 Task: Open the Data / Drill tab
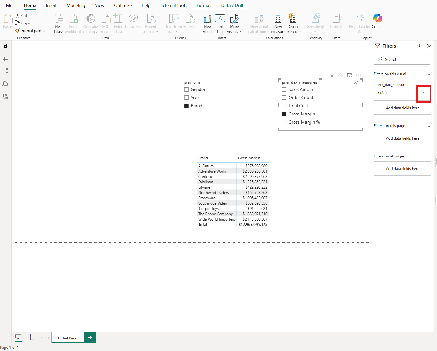pos(232,5)
